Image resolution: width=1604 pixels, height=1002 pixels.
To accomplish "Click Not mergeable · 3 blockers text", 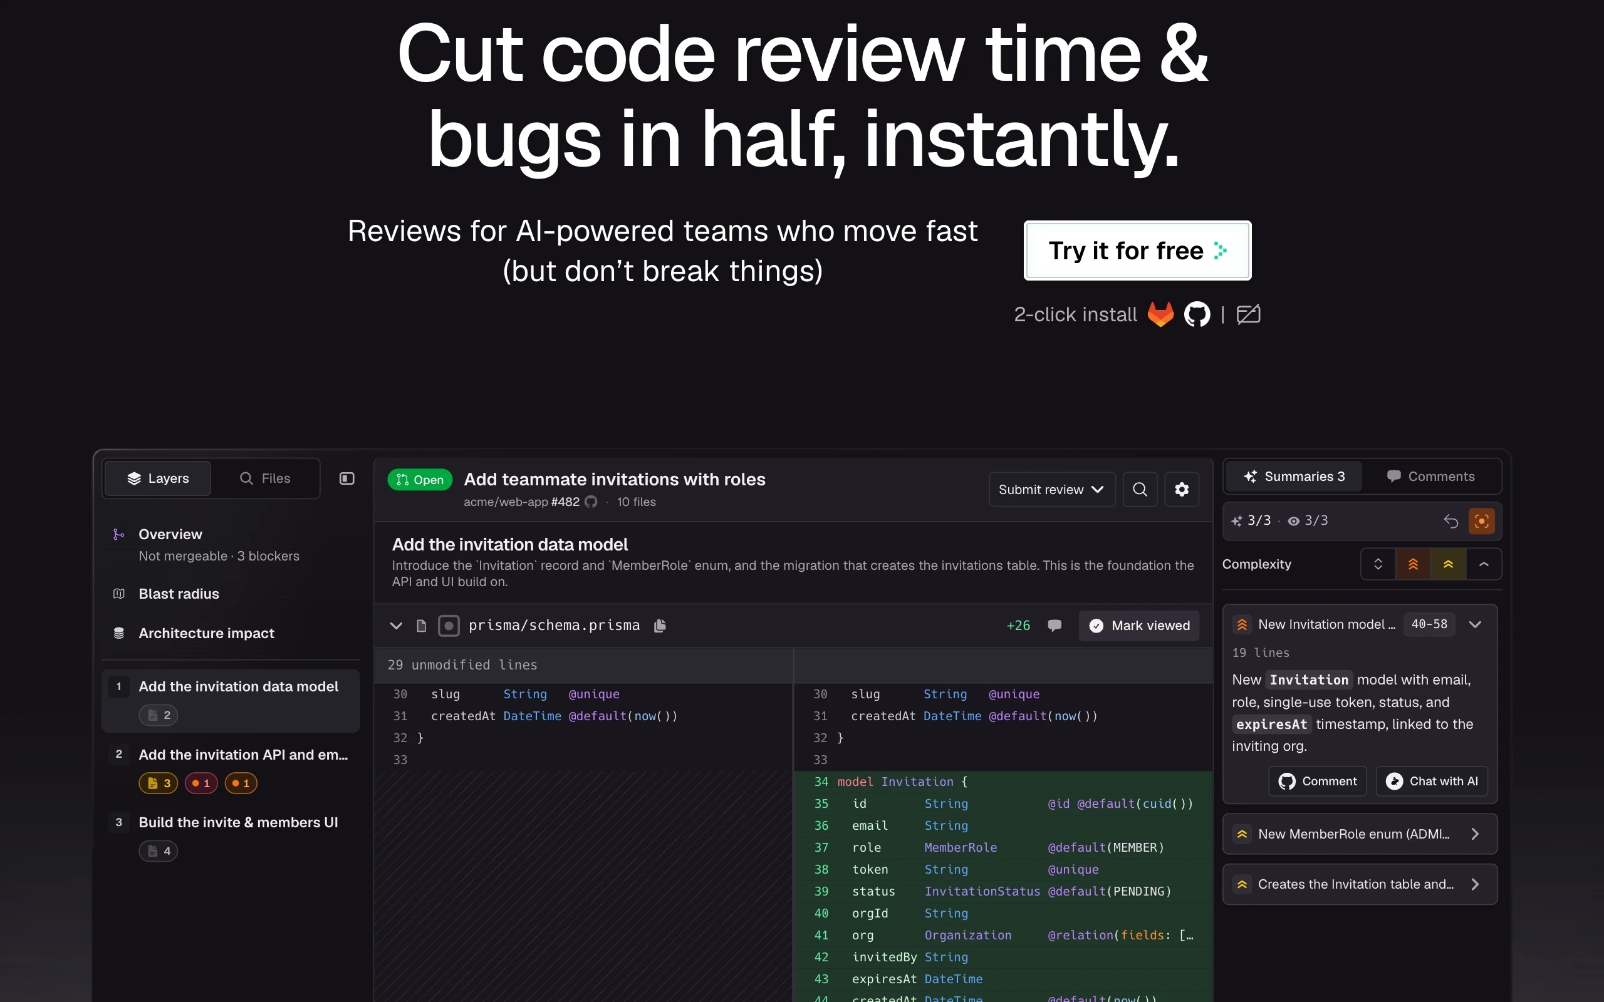I will (219, 556).
